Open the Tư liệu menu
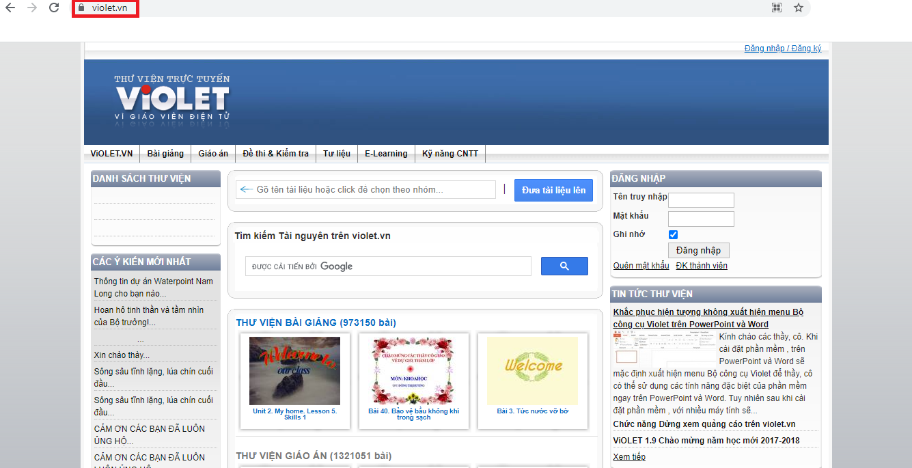 pos(336,154)
